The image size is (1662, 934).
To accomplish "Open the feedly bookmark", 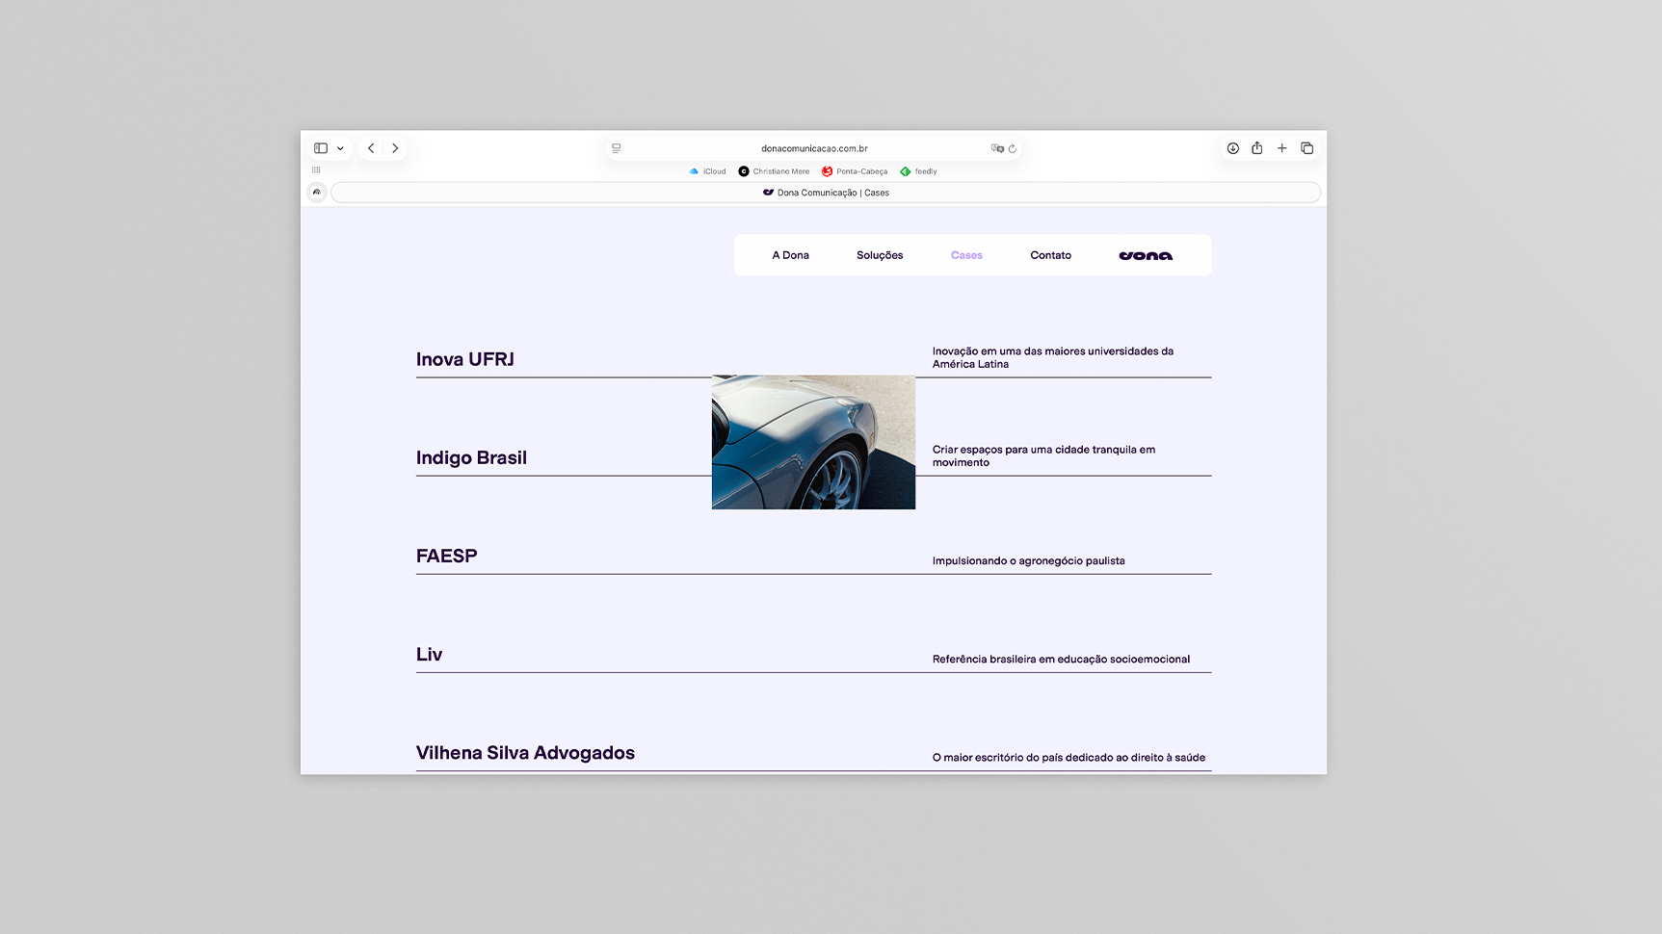I will tap(919, 171).
